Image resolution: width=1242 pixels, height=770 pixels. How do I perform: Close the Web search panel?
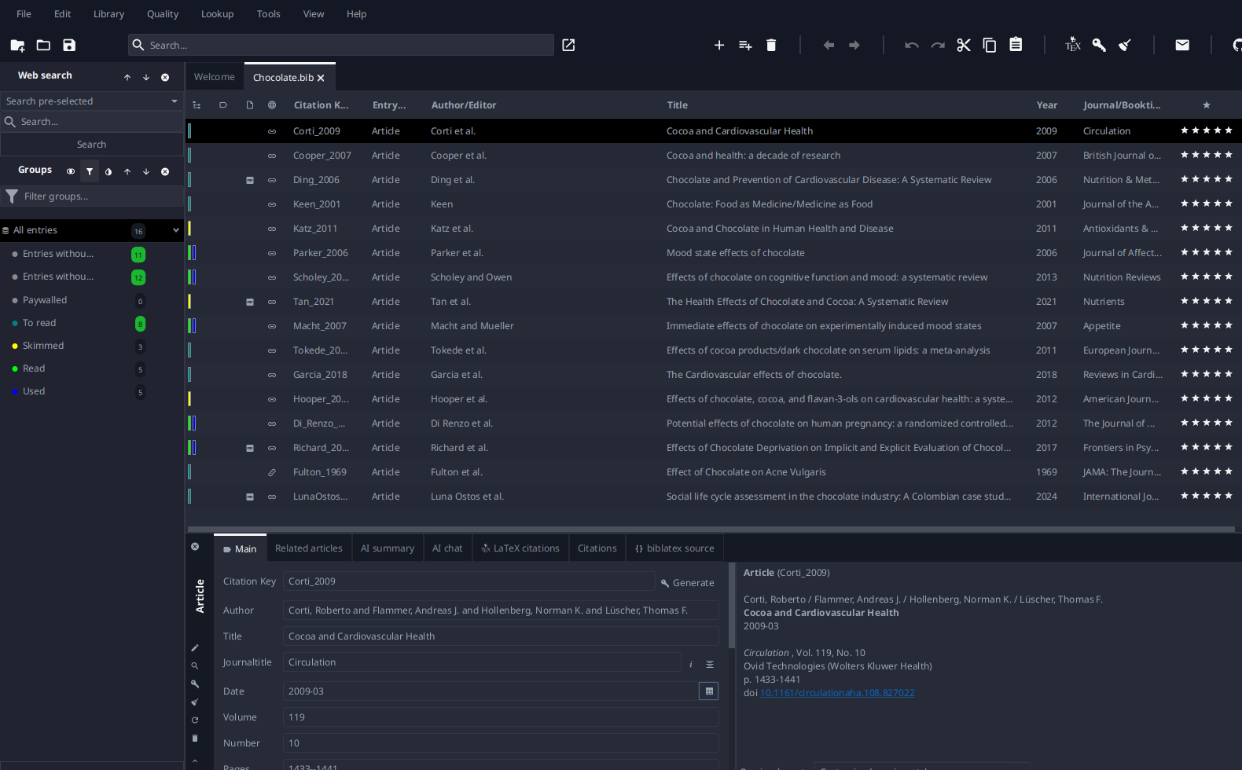pyautogui.click(x=165, y=77)
